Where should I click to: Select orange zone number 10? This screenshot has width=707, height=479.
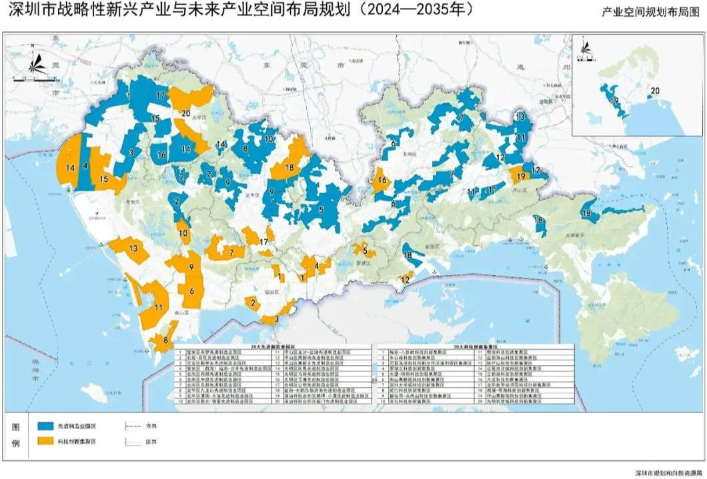(x=183, y=233)
